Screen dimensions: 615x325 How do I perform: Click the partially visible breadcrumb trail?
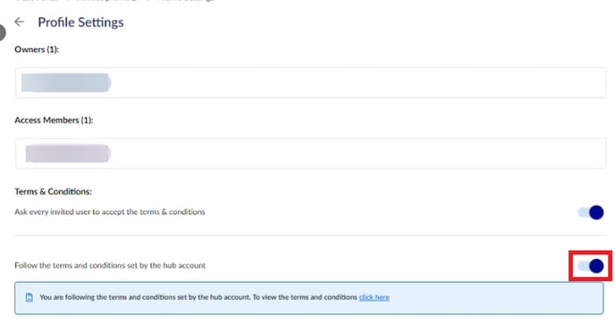(x=114, y=1)
